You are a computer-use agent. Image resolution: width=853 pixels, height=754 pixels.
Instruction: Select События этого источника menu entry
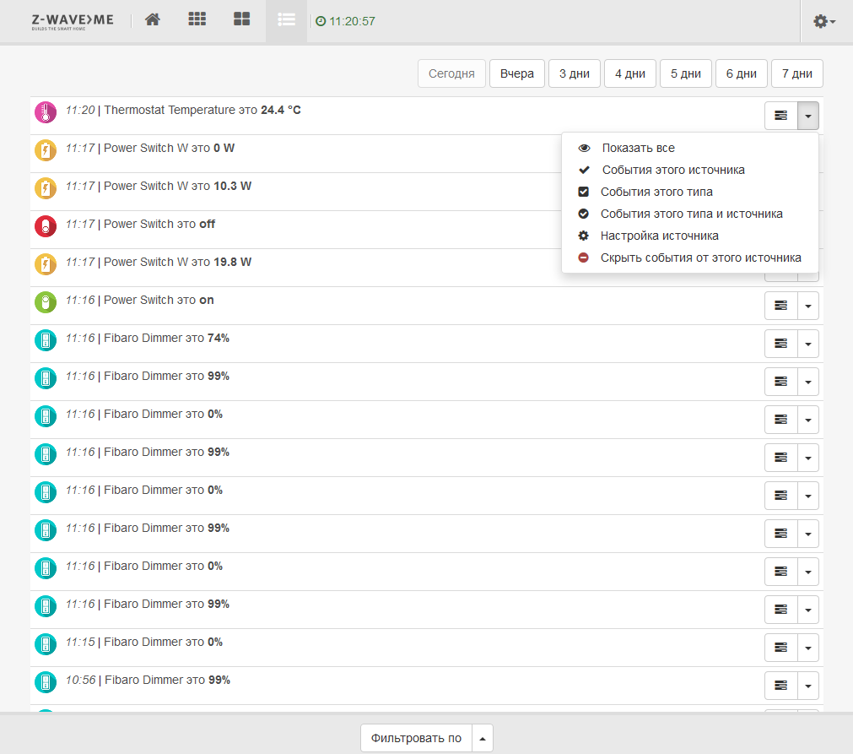[x=690, y=170]
